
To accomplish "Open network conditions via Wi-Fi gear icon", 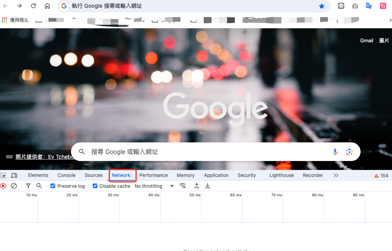I will [x=183, y=186].
